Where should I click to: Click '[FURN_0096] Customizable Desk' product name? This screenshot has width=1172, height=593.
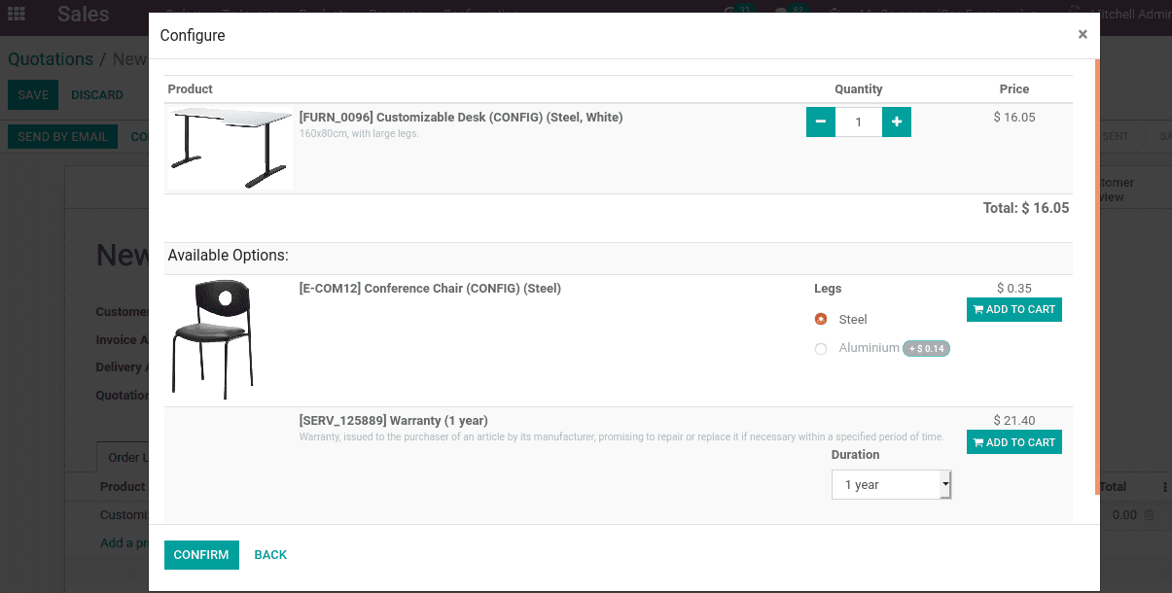click(461, 117)
